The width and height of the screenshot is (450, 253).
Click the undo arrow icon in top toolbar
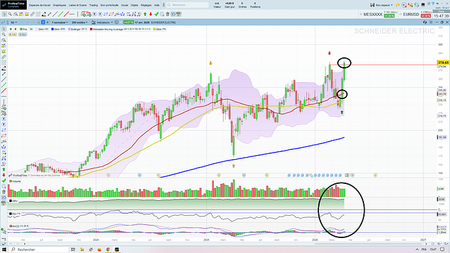(173, 14)
